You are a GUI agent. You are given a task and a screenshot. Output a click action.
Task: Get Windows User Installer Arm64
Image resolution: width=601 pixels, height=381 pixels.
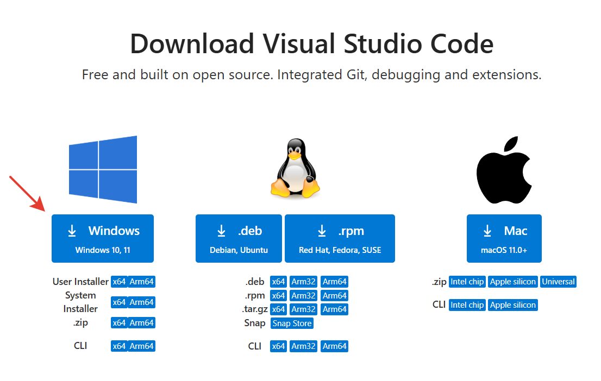click(x=141, y=282)
